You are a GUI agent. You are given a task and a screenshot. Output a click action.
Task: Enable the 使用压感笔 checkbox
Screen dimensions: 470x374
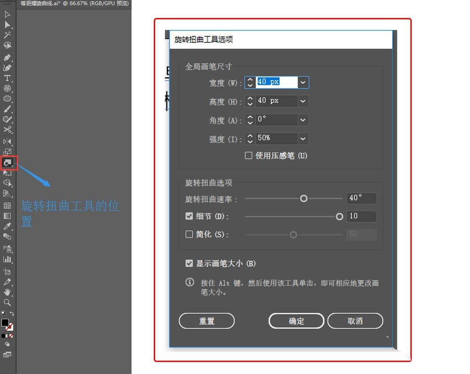[249, 156]
